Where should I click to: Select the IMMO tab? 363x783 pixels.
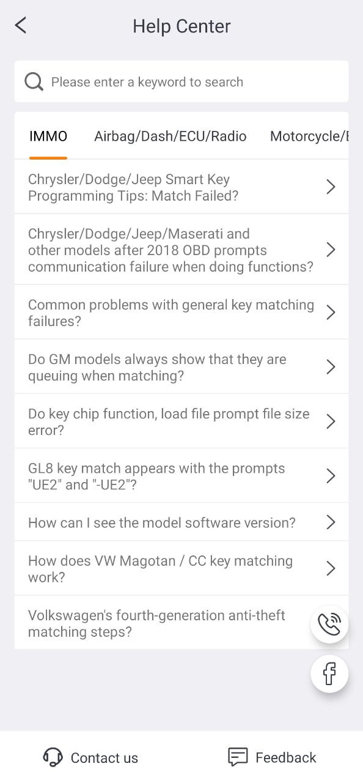click(48, 136)
